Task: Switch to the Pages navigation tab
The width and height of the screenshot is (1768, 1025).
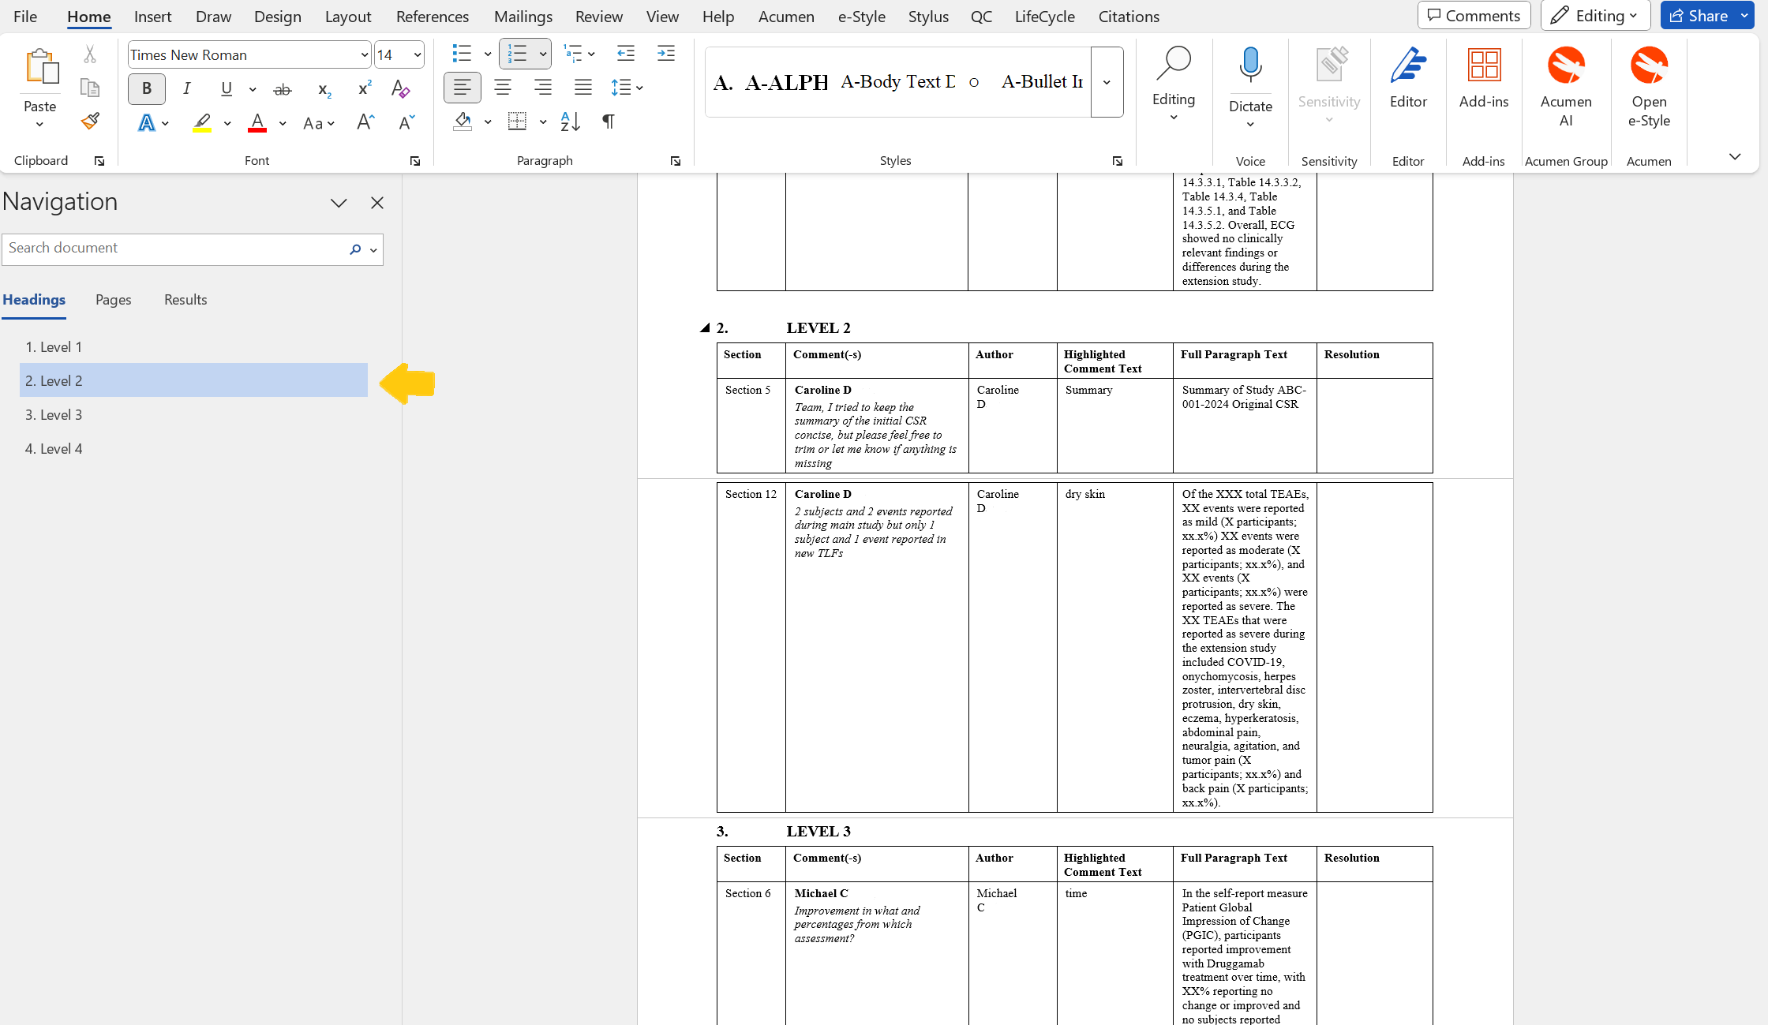Action: (x=113, y=300)
